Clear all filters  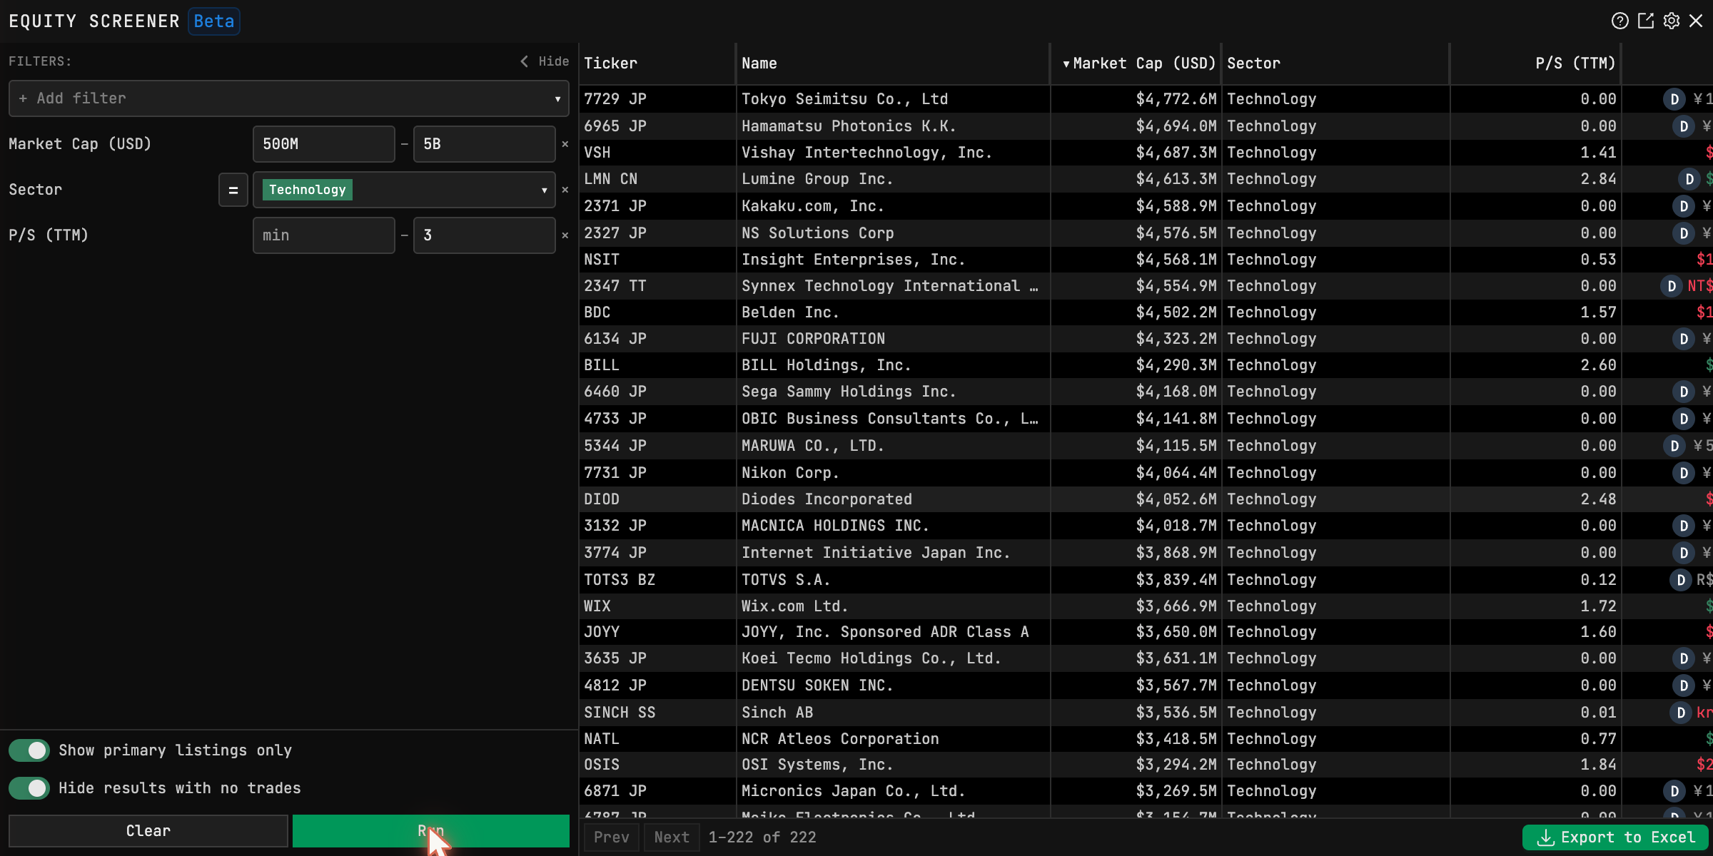point(148,831)
